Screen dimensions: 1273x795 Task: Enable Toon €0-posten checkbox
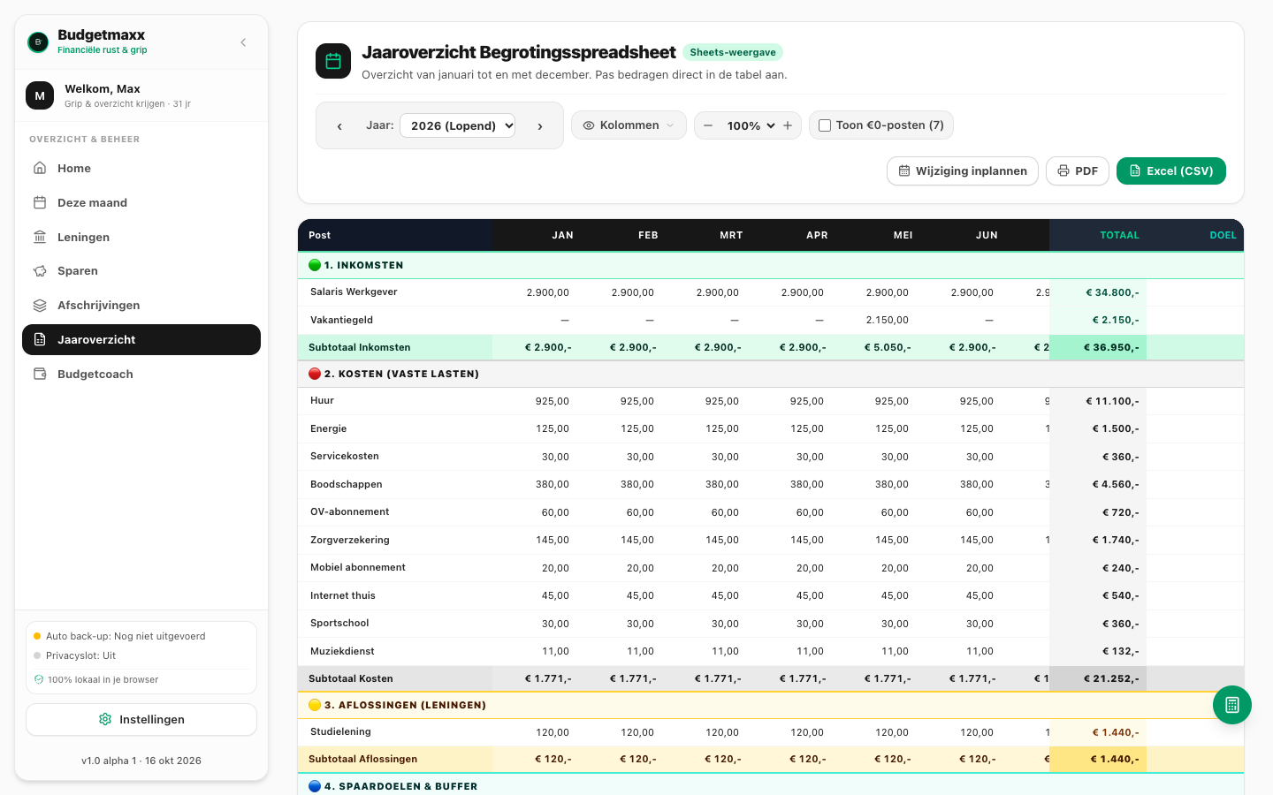825,125
